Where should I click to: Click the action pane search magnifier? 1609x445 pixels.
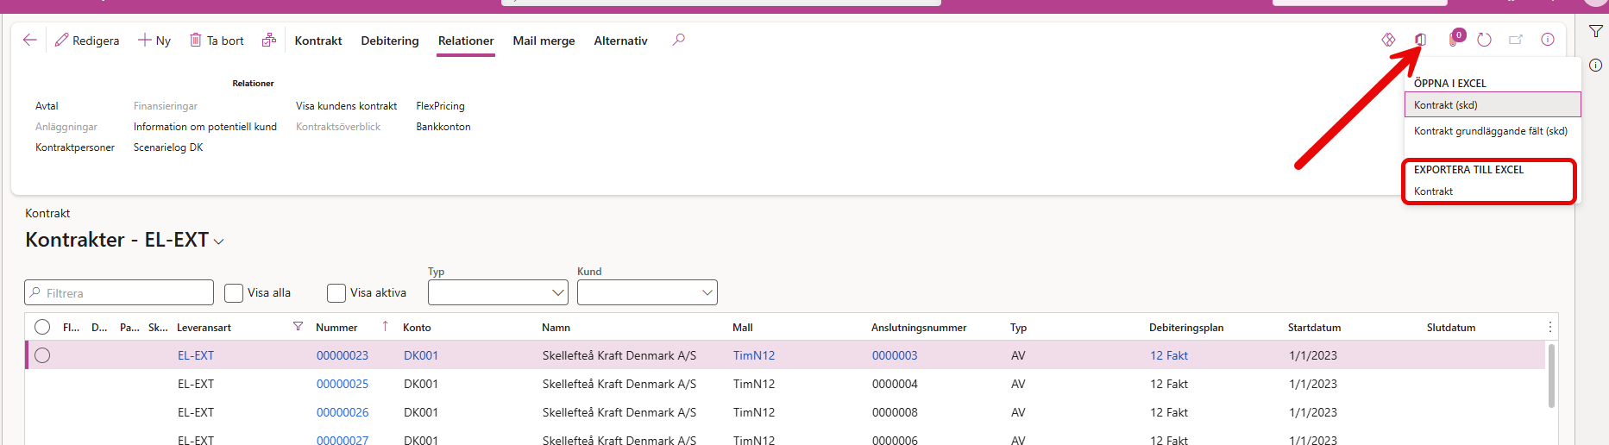pyautogui.click(x=679, y=40)
